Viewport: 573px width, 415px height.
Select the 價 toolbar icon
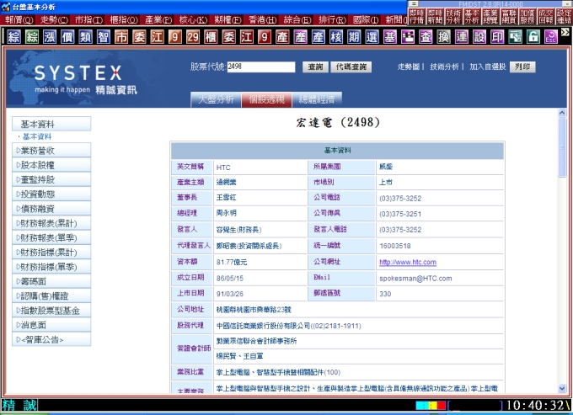(x=67, y=37)
